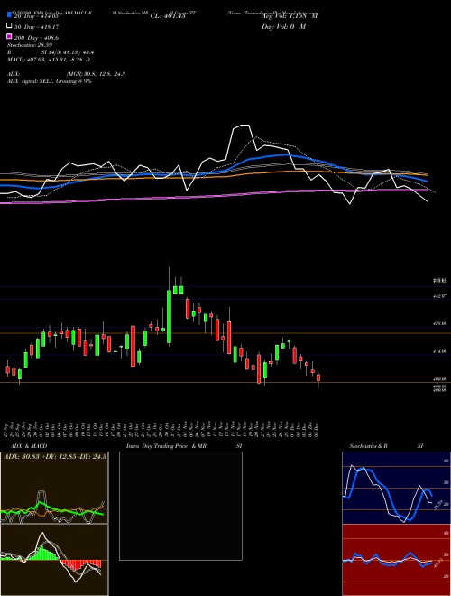The width and height of the screenshot is (451, 596).
Task: Click the tallest green candlestick near 30 Oct
Action: click(169, 316)
